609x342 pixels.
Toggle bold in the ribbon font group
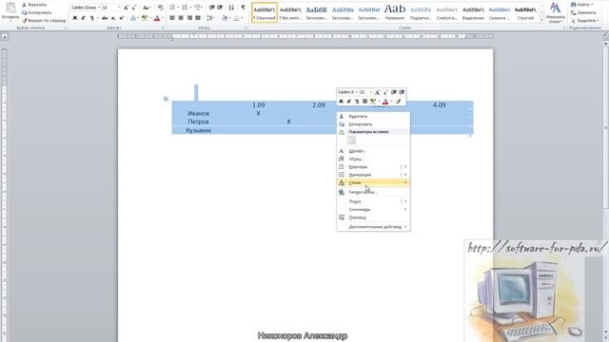click(x=74, y=18)
